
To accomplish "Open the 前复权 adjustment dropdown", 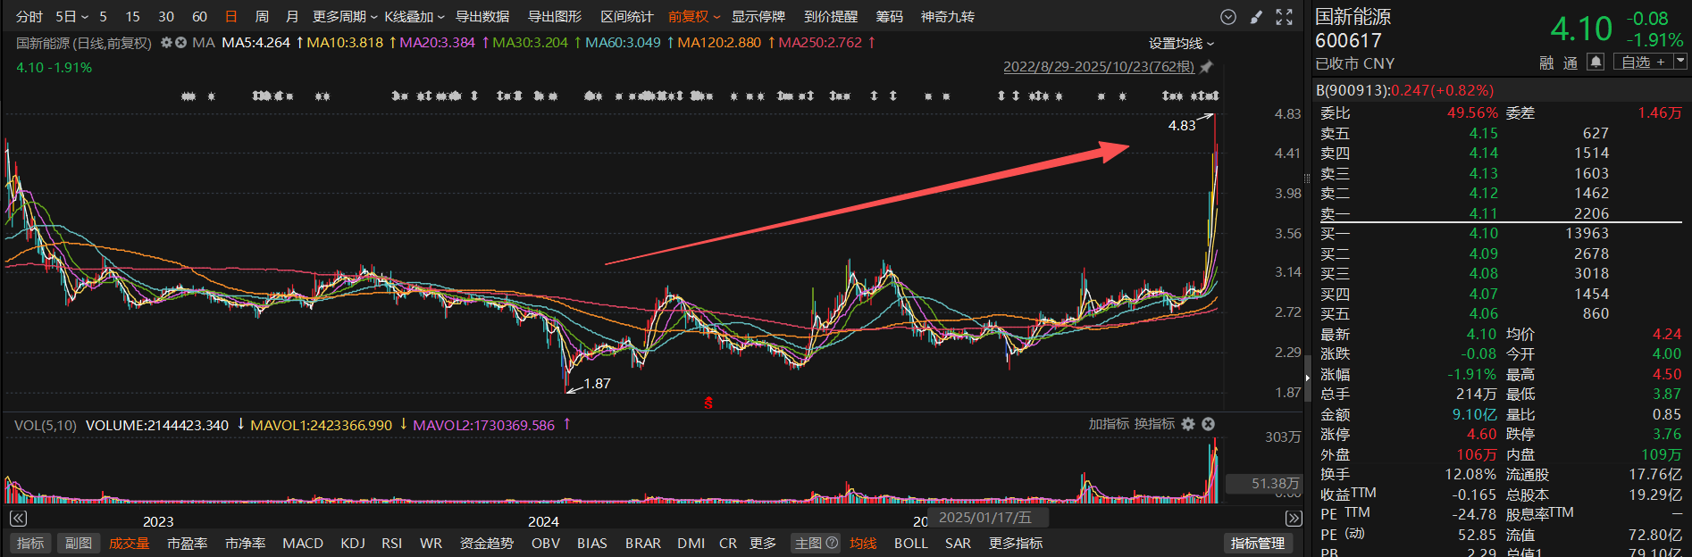I will point(693,17).
